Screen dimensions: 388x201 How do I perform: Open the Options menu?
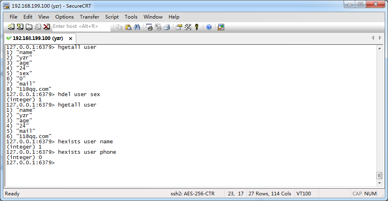click(x=65, y=17)
